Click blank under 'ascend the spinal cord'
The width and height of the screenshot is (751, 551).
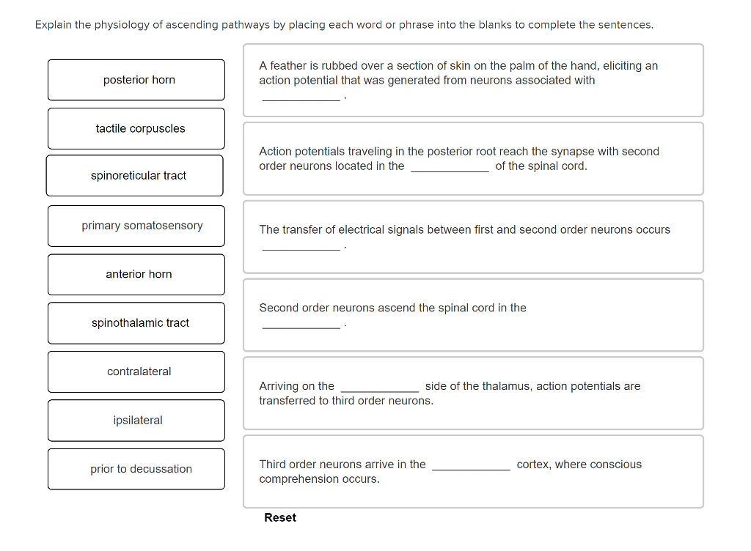301,324
